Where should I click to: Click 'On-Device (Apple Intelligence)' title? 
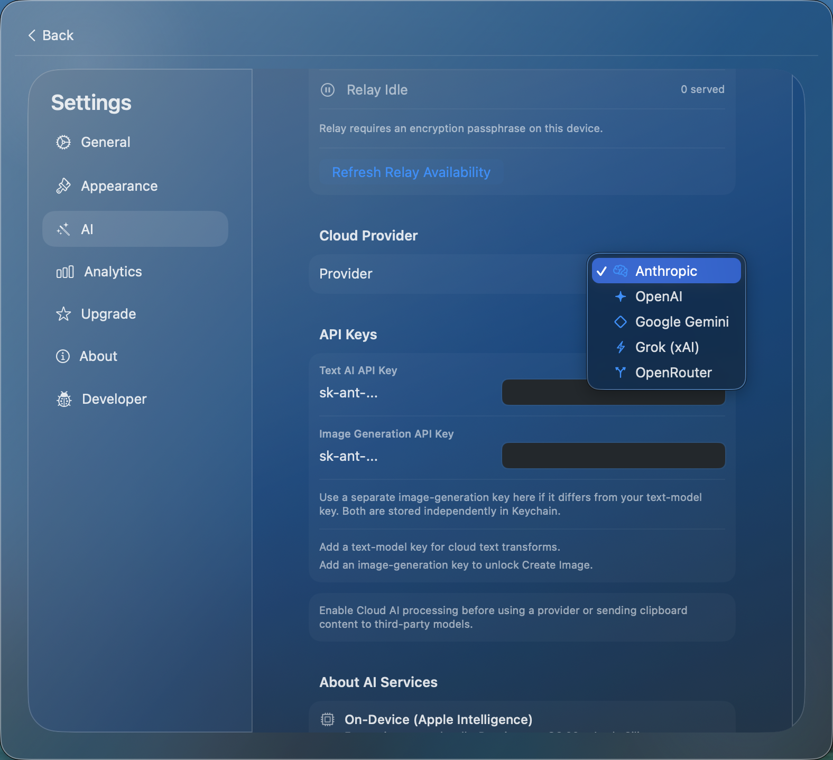point(438,719)
